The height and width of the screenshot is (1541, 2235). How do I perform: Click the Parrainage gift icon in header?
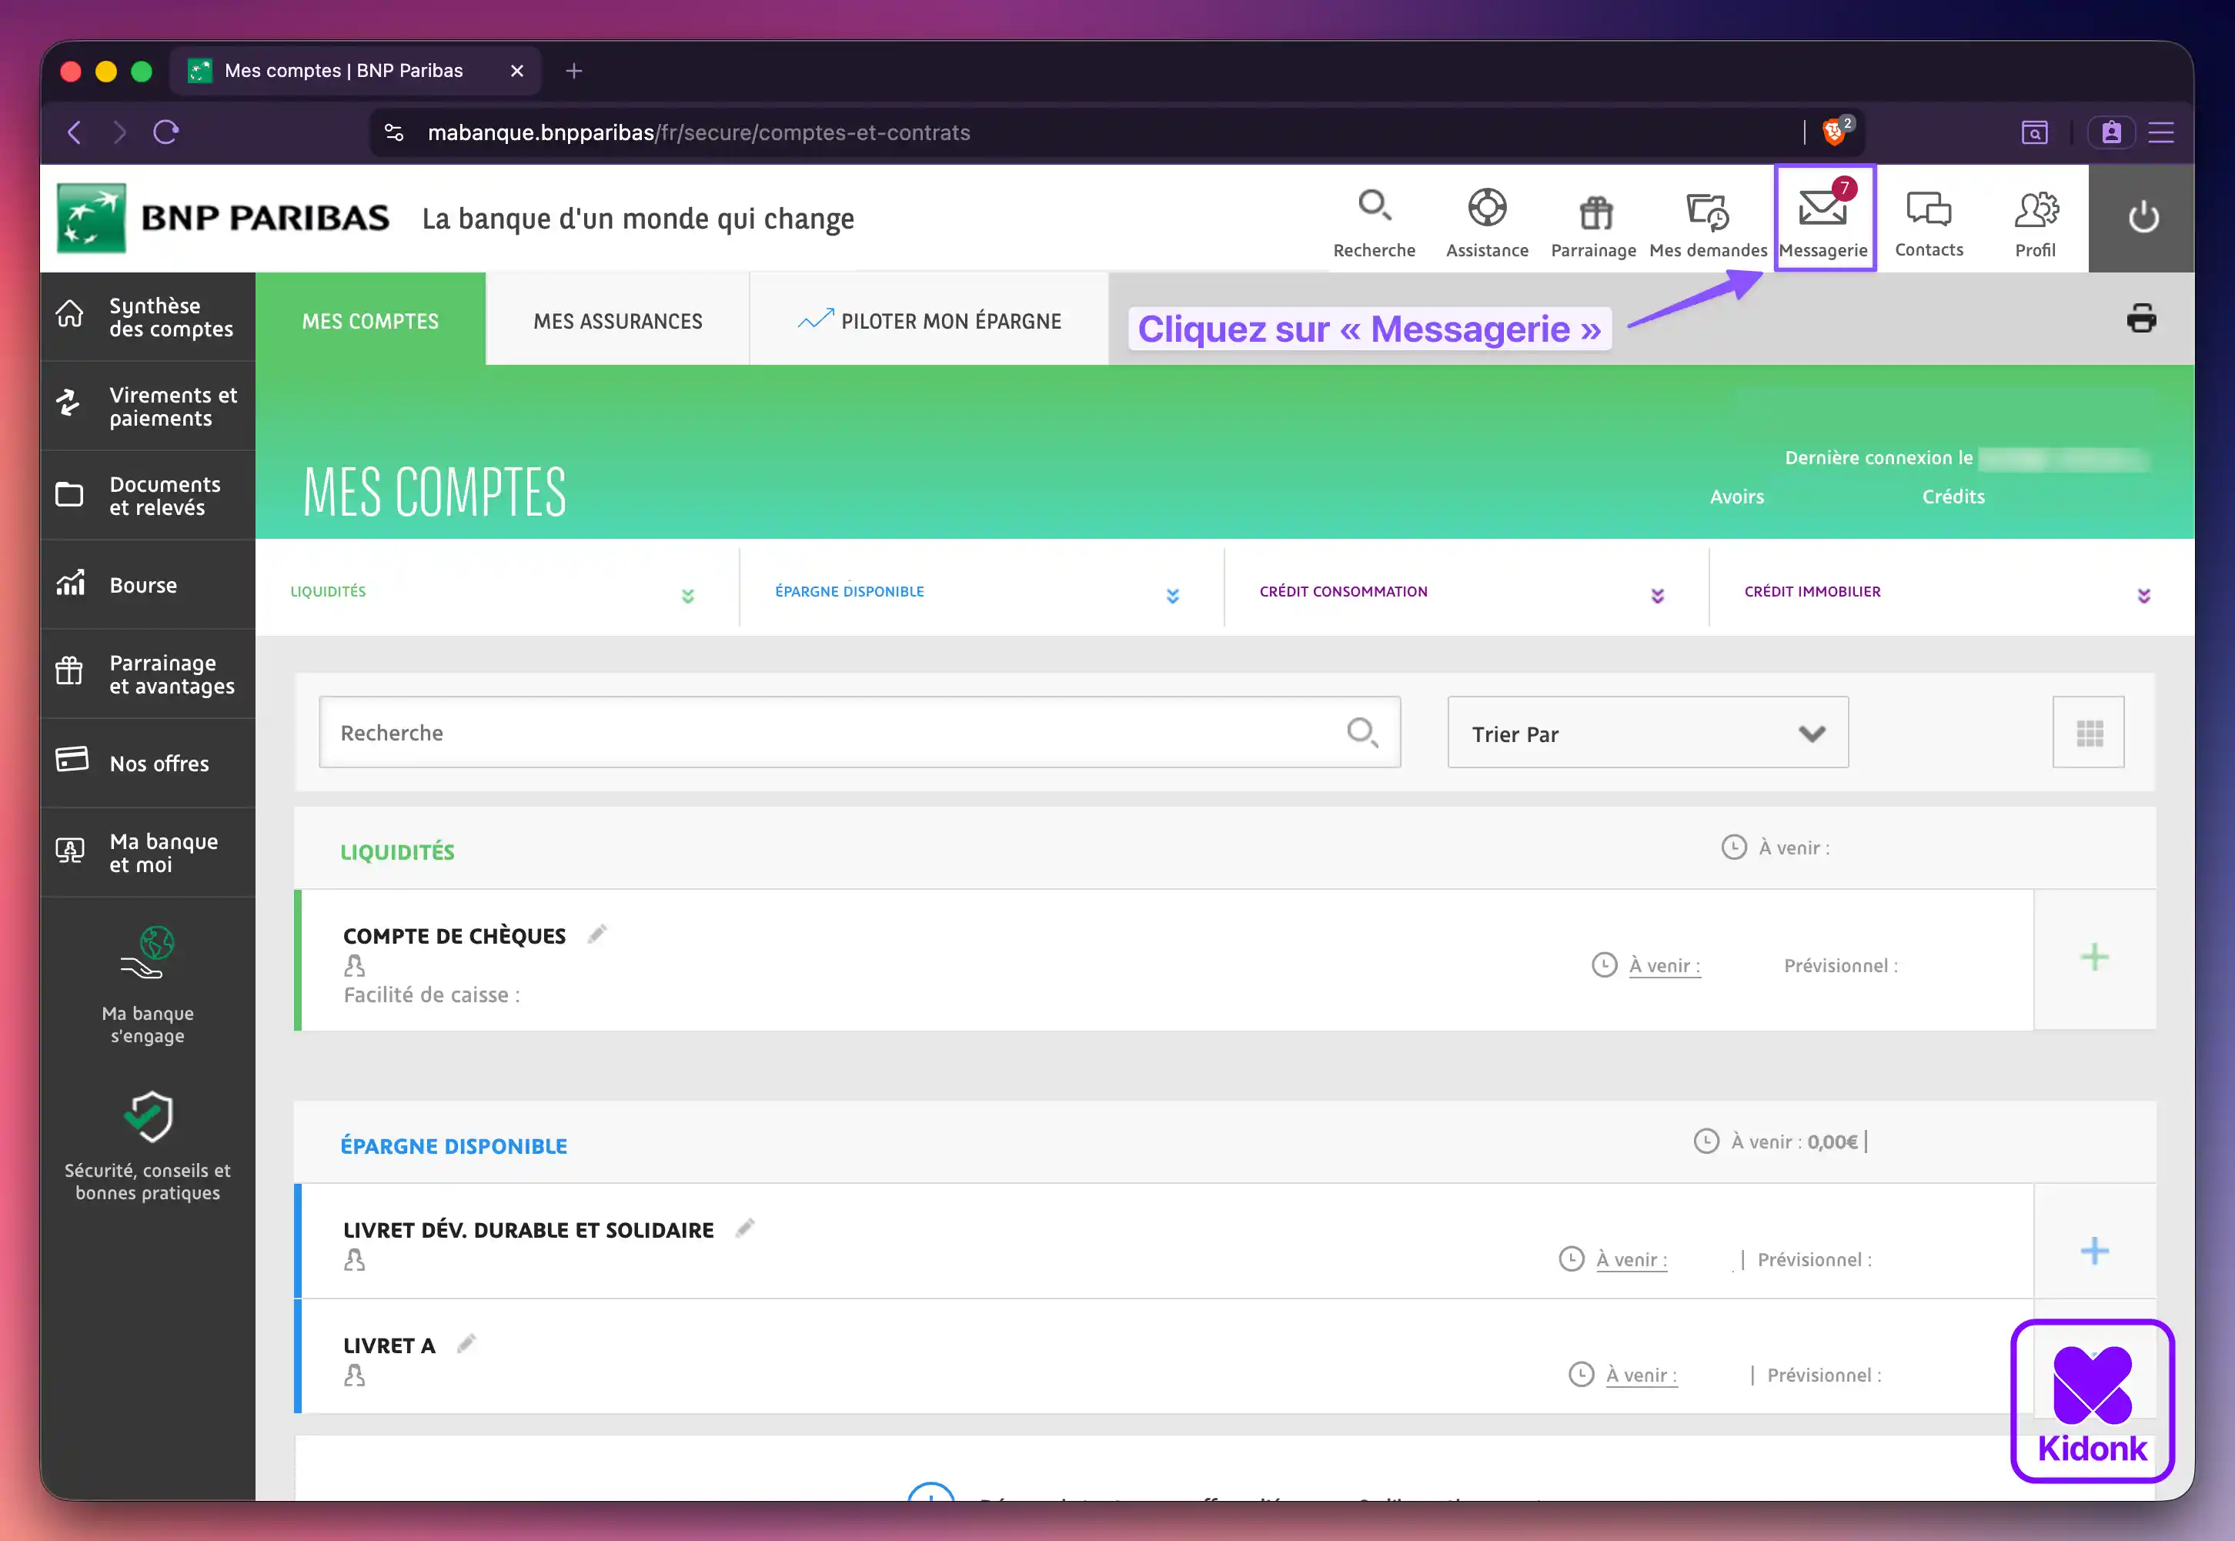1595,212
